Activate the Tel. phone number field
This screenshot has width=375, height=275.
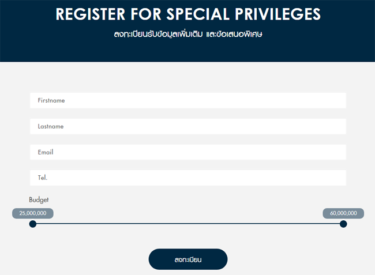point(187,178)
